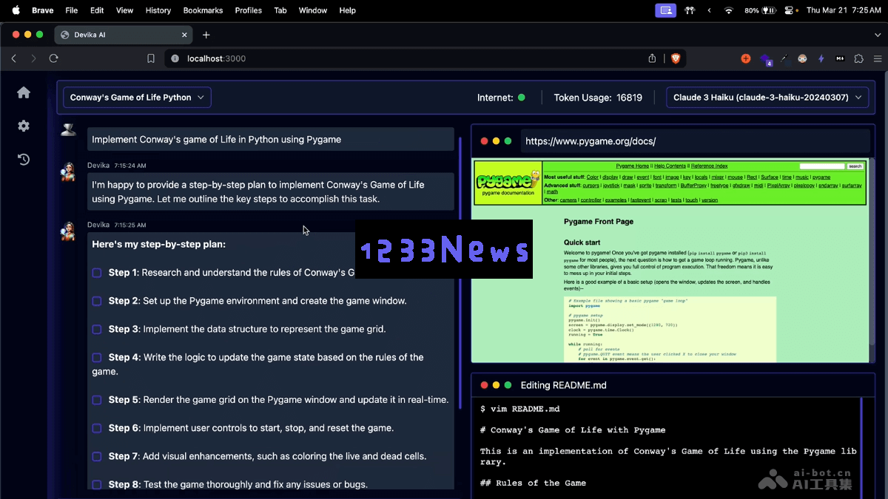Open the history clock icon in sidebar

(x=24, y=159)
